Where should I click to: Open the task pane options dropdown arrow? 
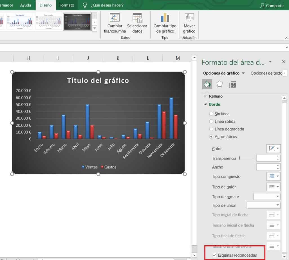[x=270, y=62]
